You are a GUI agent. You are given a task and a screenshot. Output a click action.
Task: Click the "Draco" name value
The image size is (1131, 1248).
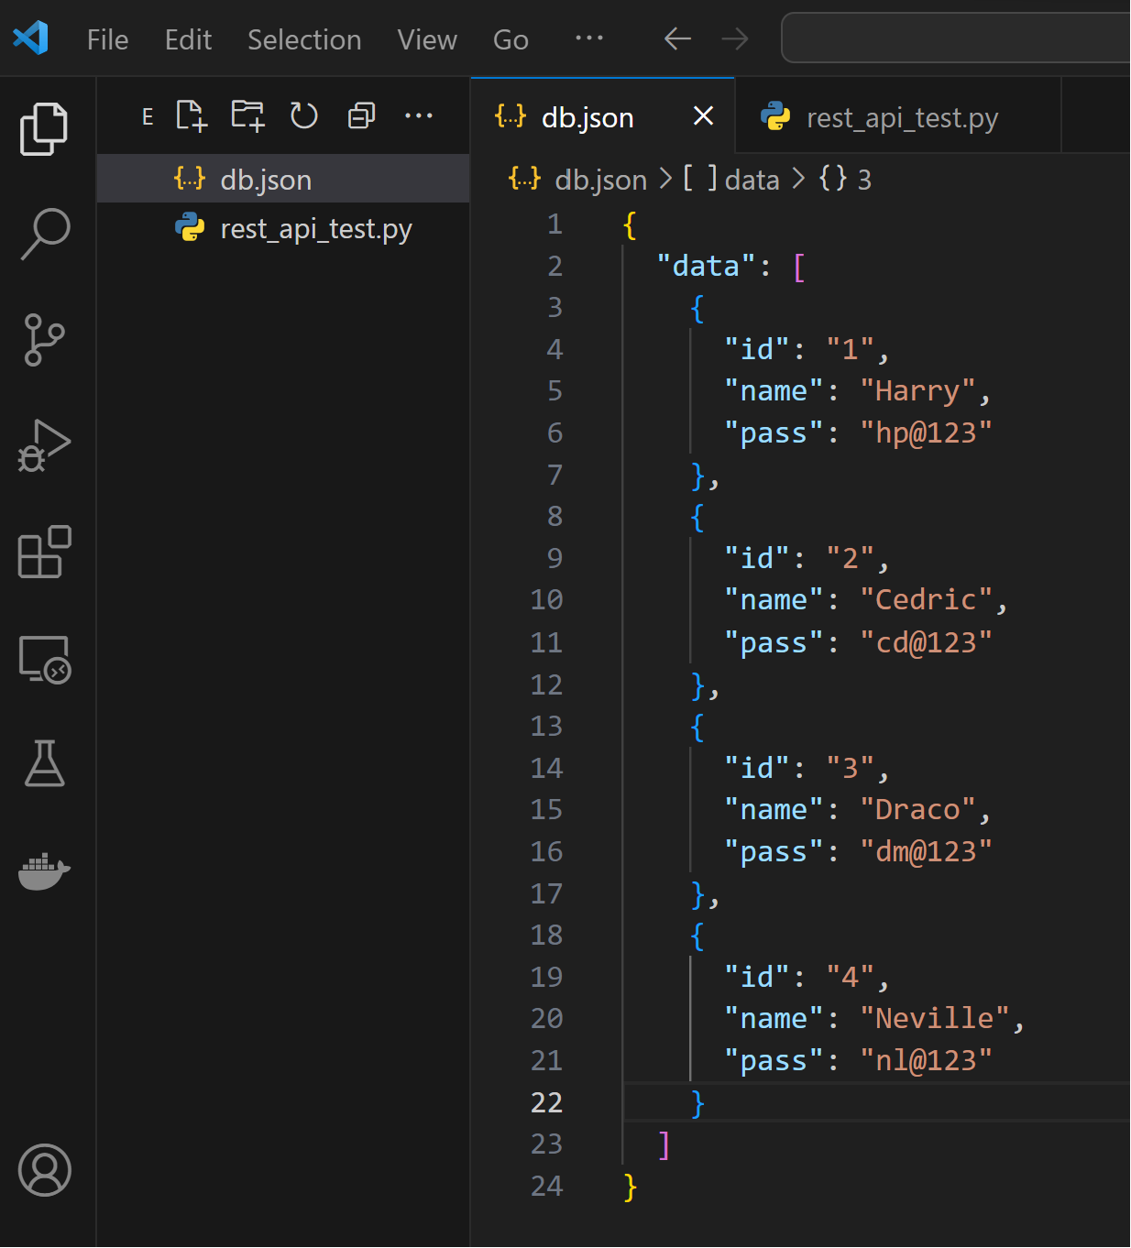click(x=918, y=810)
